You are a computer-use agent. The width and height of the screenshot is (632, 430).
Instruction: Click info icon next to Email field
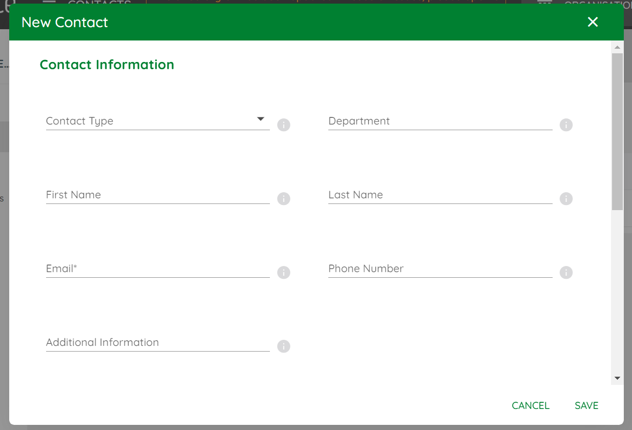coord(284,273)
